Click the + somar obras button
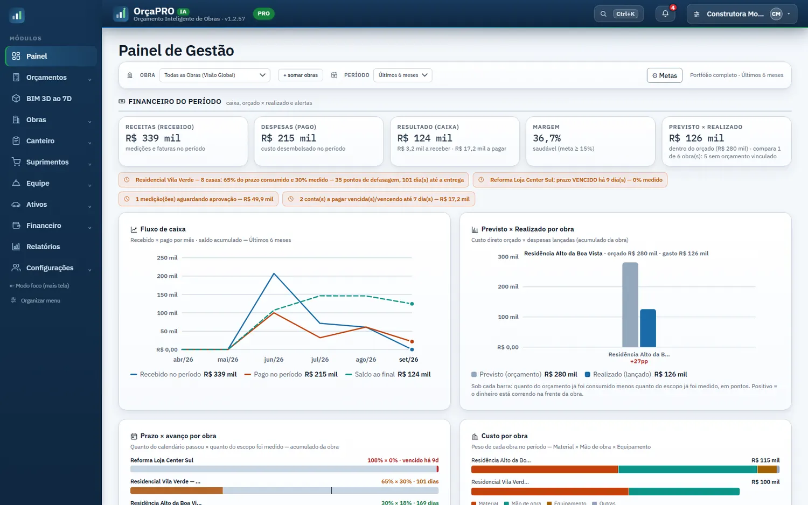The height and width of the screenshot is (505, 808). point(301,75)
